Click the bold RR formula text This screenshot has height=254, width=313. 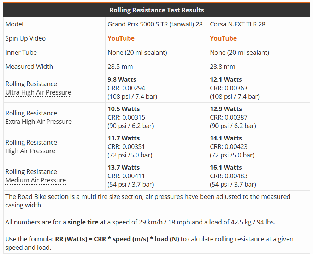(x=117, y=239)
